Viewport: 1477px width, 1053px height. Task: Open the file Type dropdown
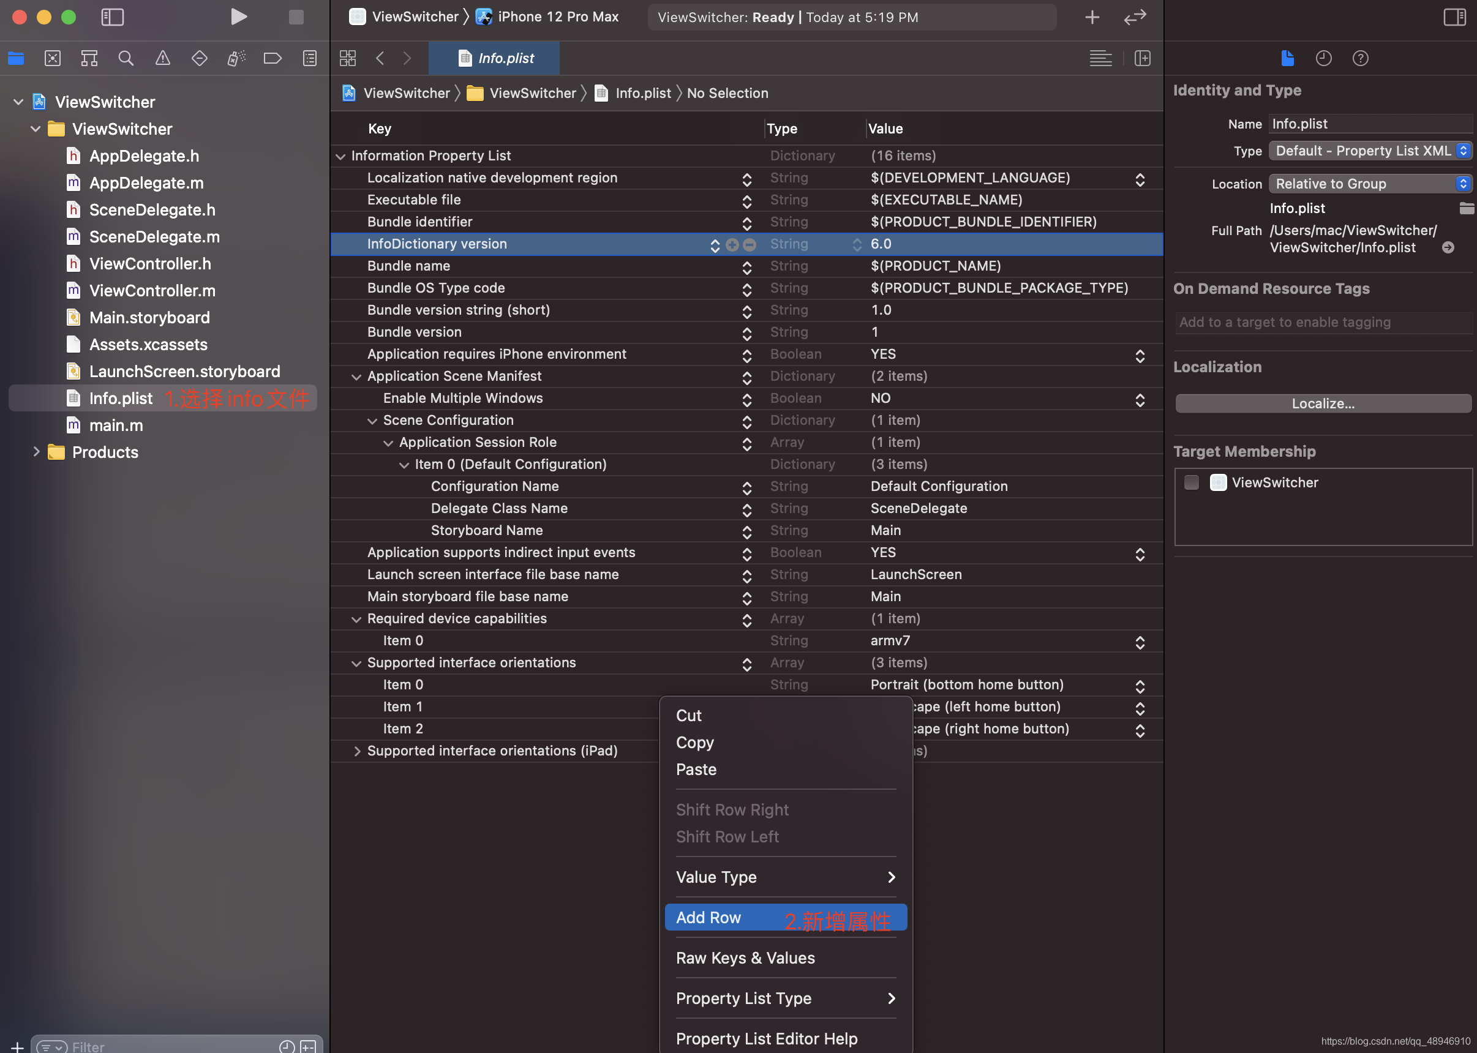coord(1370,151)
